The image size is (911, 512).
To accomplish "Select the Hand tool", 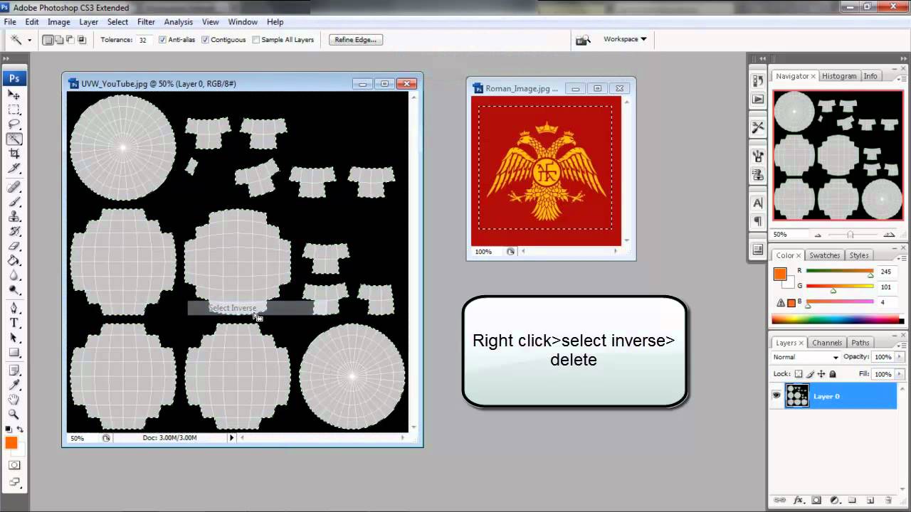I will [x=14, y=400].
